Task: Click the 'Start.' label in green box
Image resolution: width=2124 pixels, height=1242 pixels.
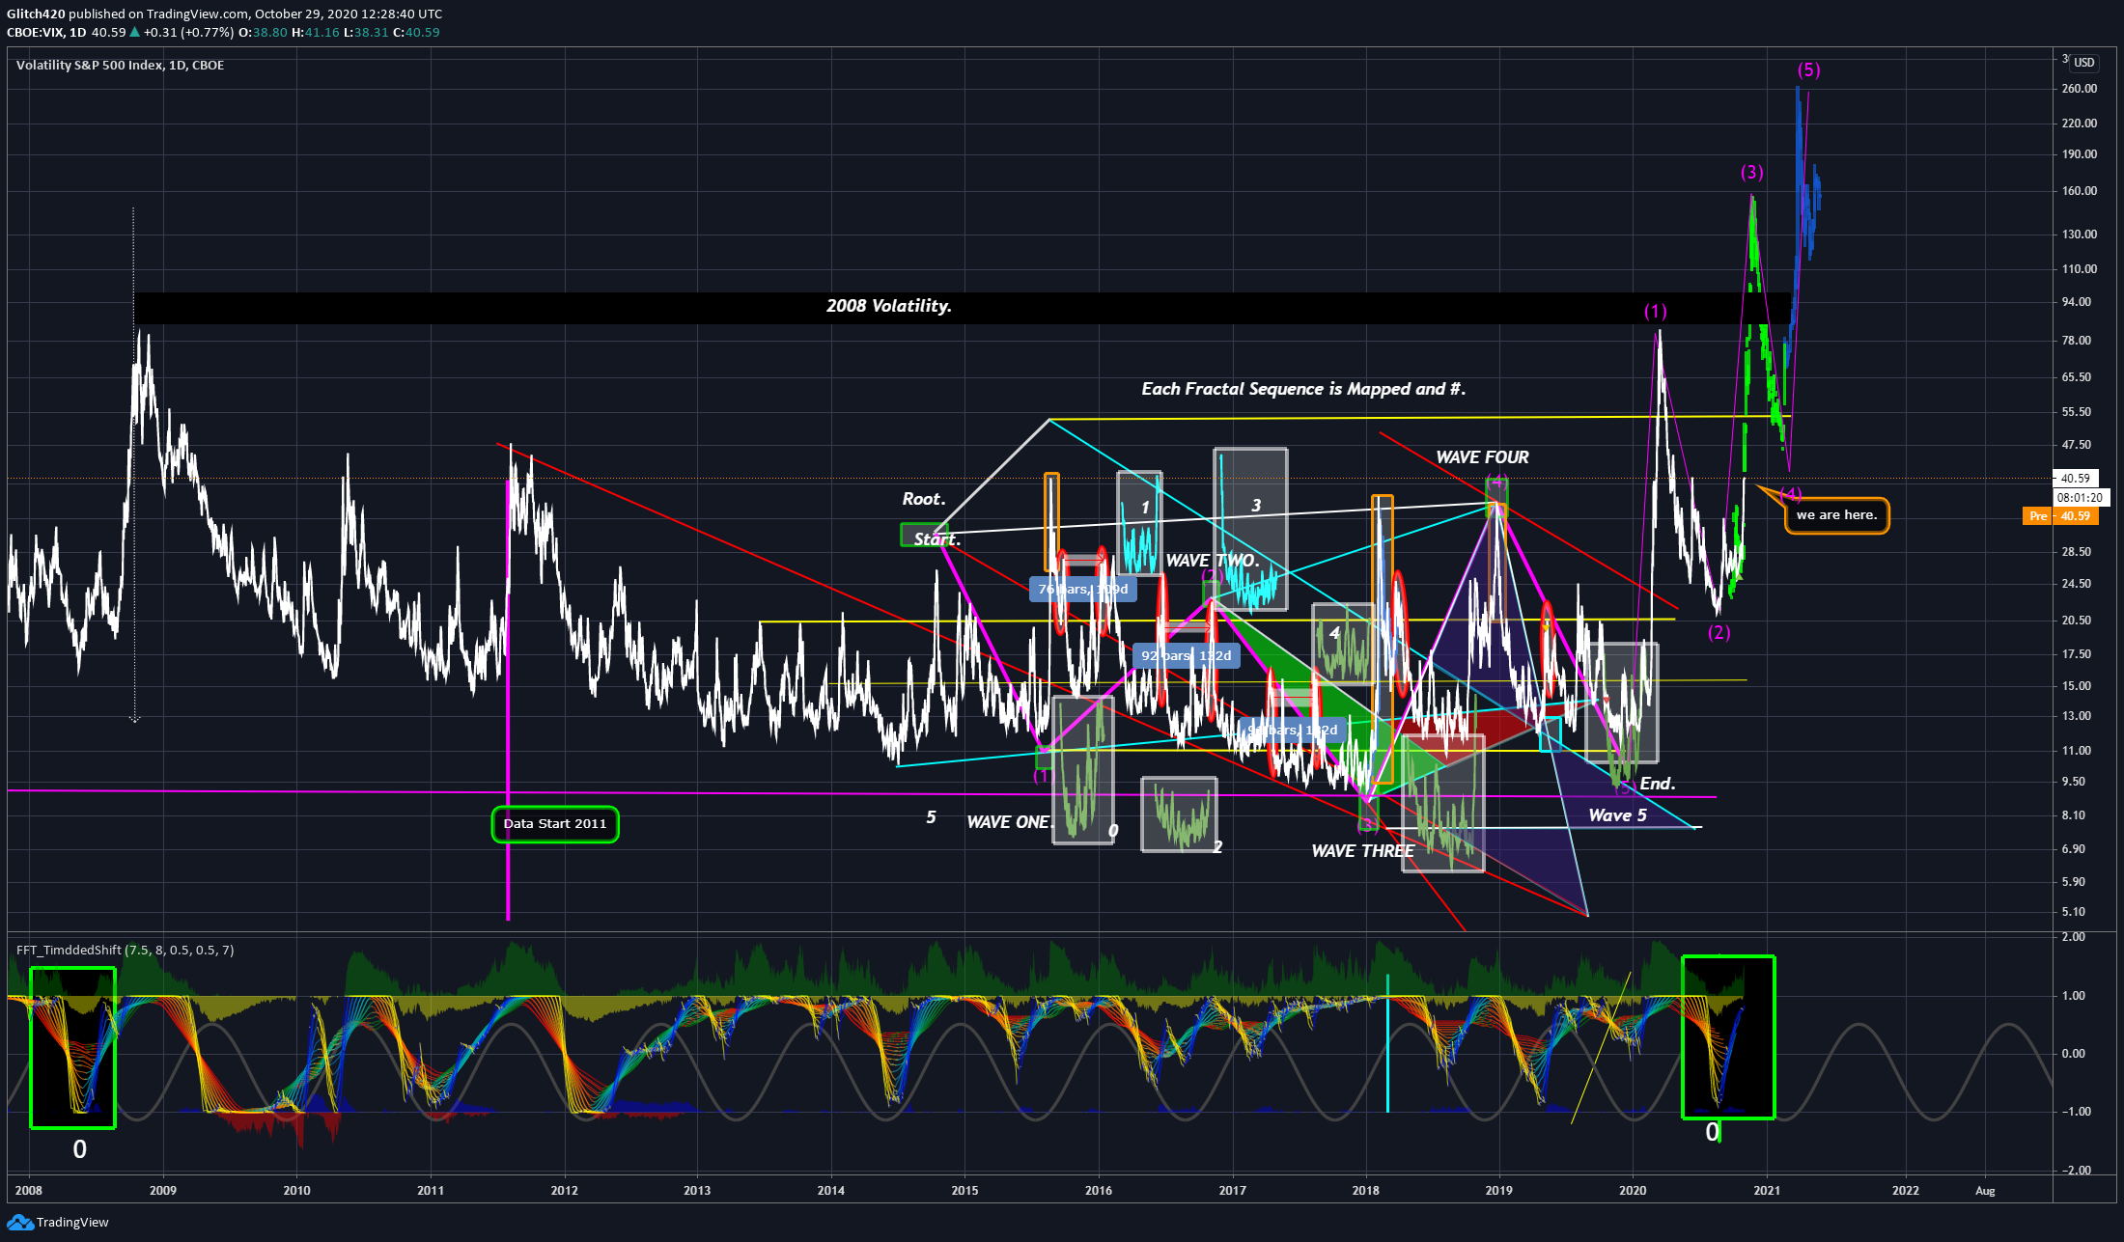Action: point(936,539)
